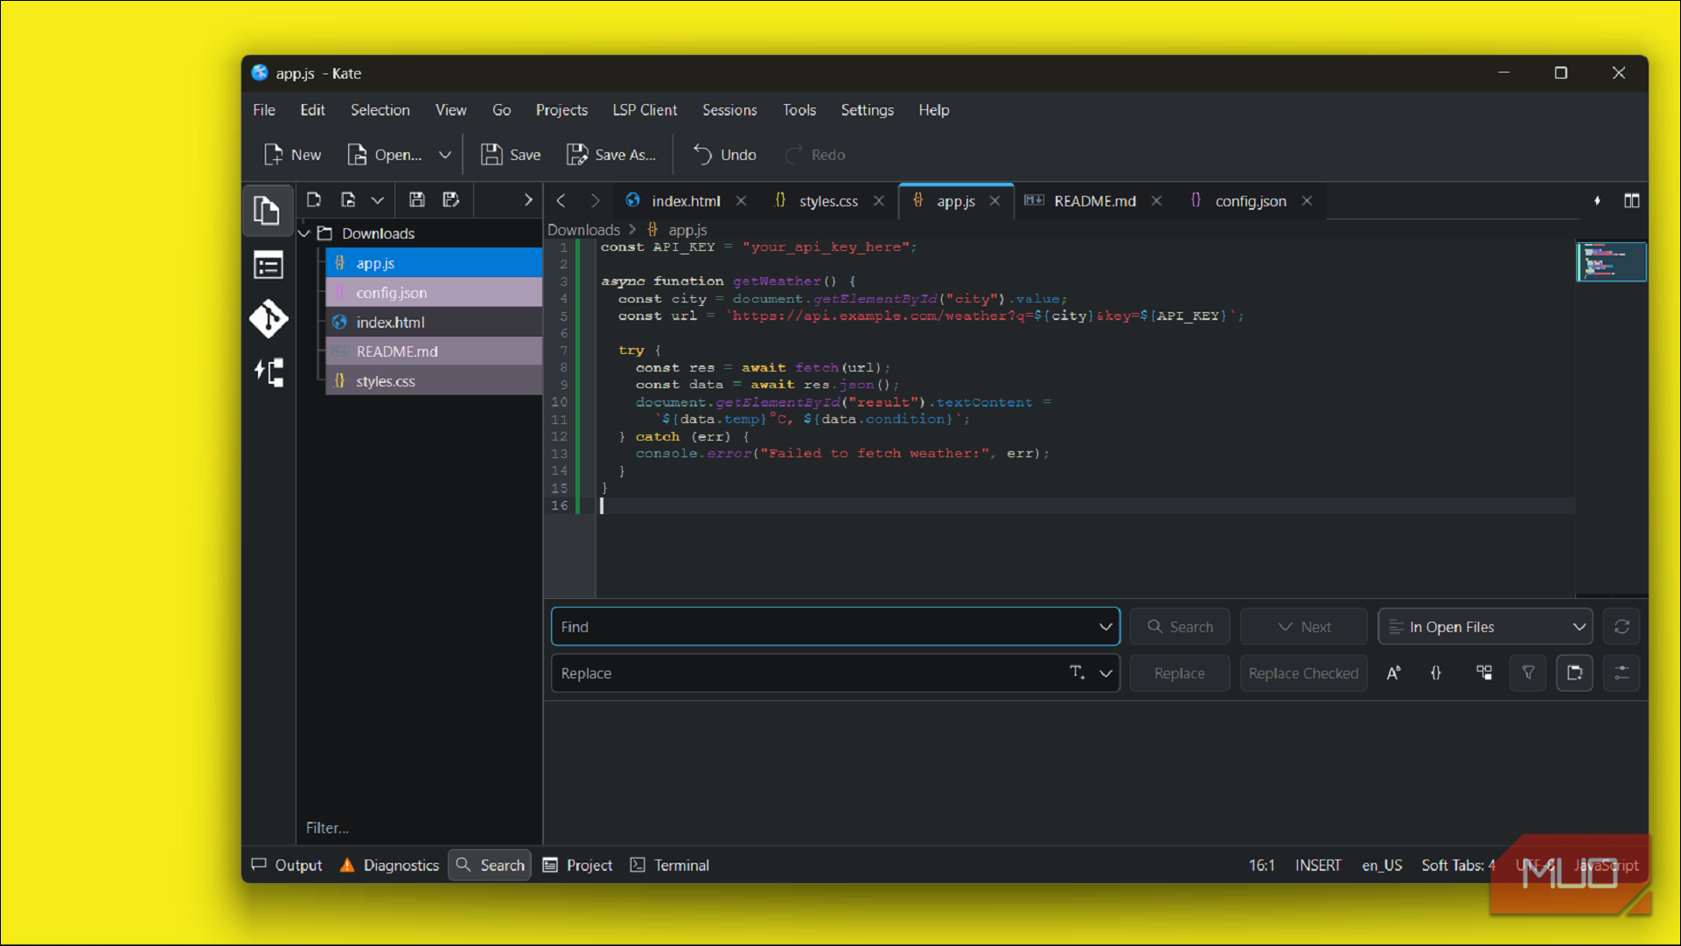Click Redo in the toolbar
The image size is (1681, 946).
click(x=815, y=155)
